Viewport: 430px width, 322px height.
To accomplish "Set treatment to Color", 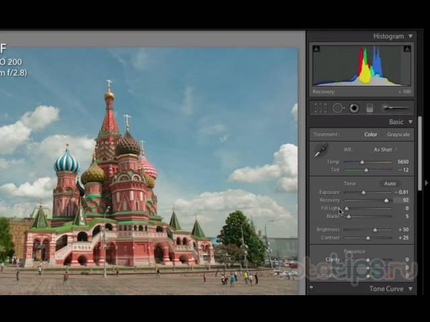I will click(371, 134).
